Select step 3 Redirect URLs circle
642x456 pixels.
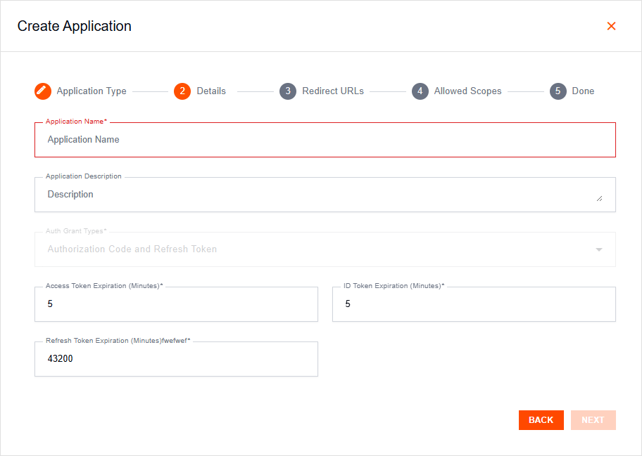[x=288, y=91]
